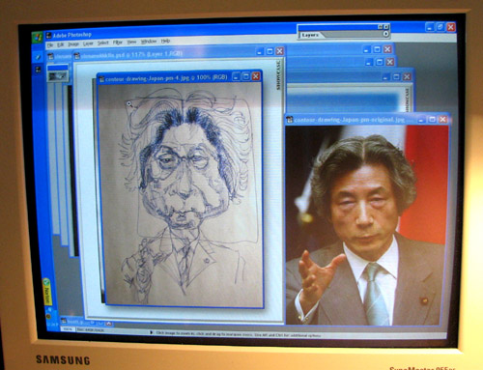
Task: Open the Window menu
Action: (149, 42)
